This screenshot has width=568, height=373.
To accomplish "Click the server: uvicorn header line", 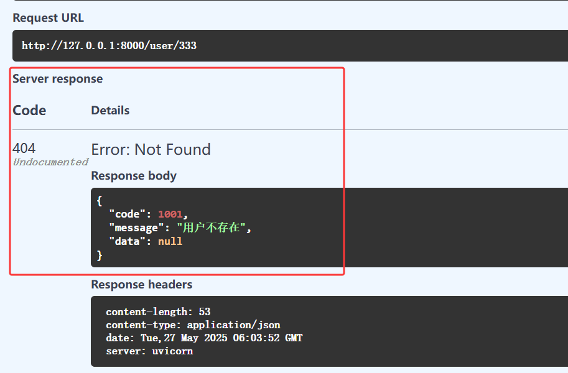I will [149, 351].
